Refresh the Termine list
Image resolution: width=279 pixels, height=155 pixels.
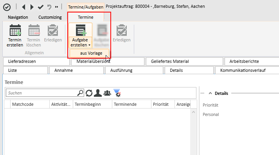(x=89, y=93)
